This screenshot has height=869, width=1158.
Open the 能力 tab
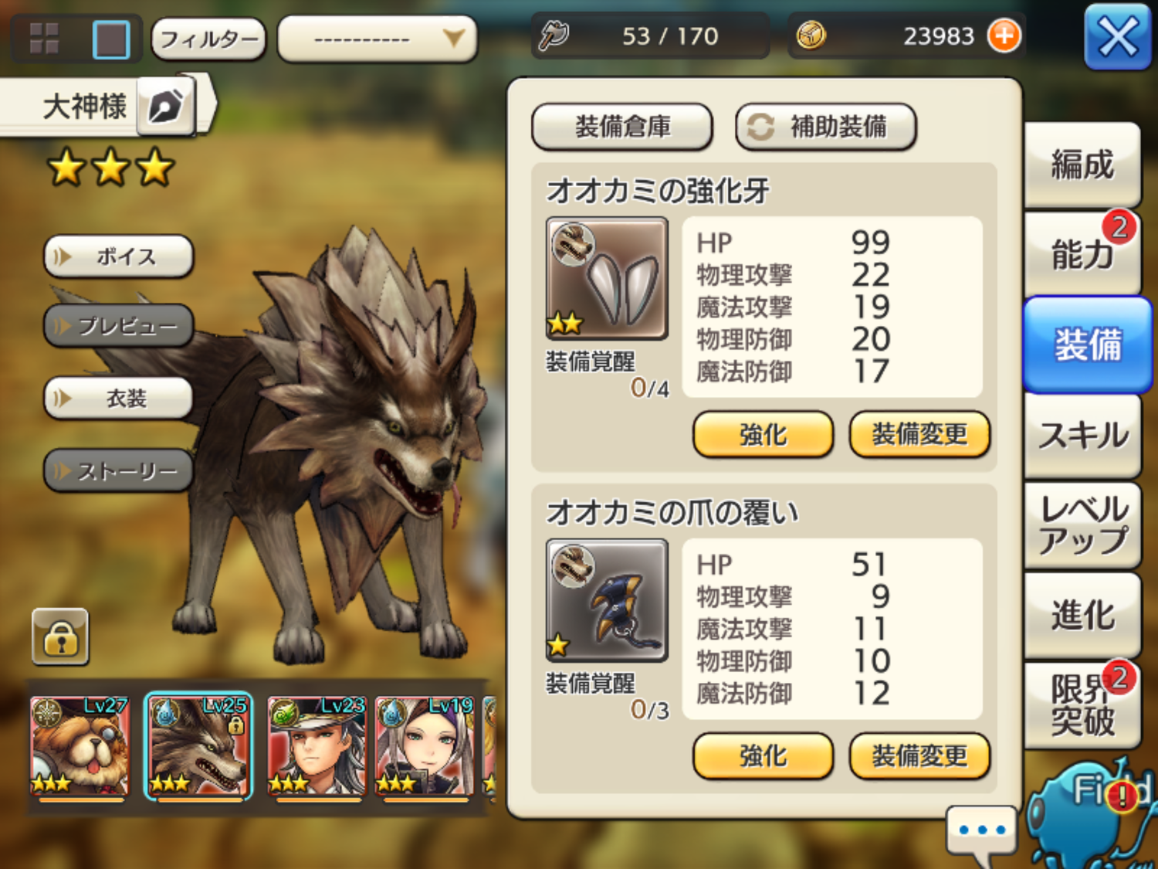click(1082, 253)
